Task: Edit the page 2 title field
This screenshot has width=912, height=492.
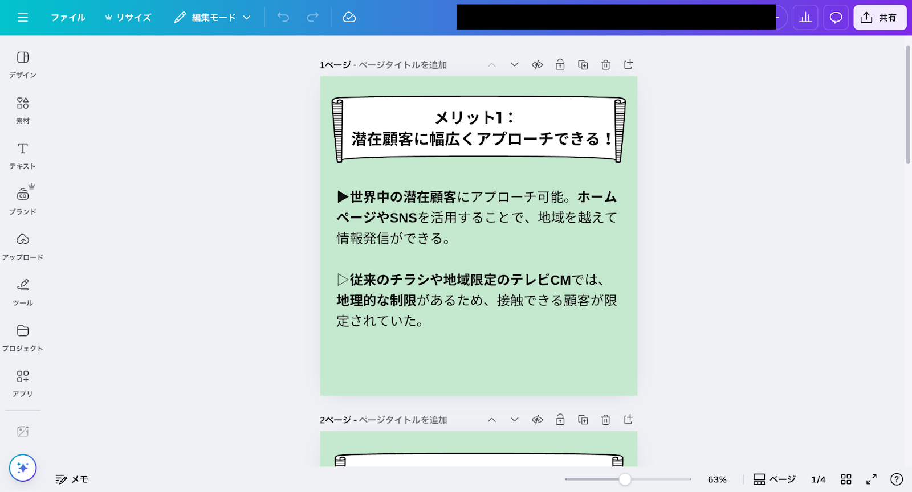Action: pyautogui.click(x=402, y=420)
